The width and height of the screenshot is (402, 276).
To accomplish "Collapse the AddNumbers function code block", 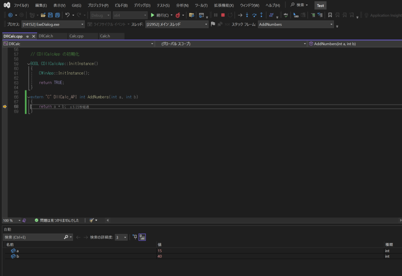I will tap(28, 97).
